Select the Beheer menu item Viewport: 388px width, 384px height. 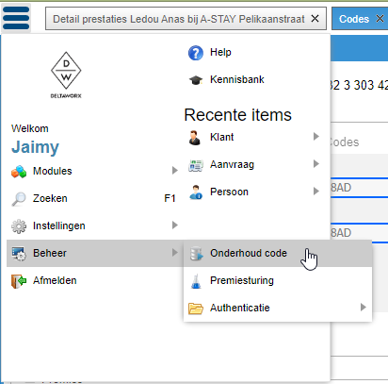[x=94, y=253]
